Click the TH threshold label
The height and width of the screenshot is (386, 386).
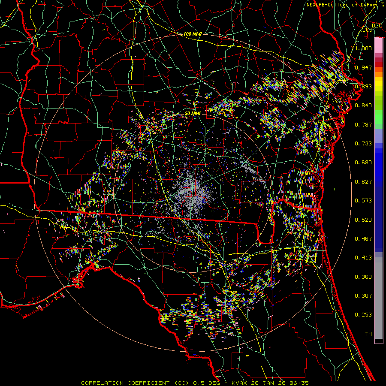click(x=368, y=334)
